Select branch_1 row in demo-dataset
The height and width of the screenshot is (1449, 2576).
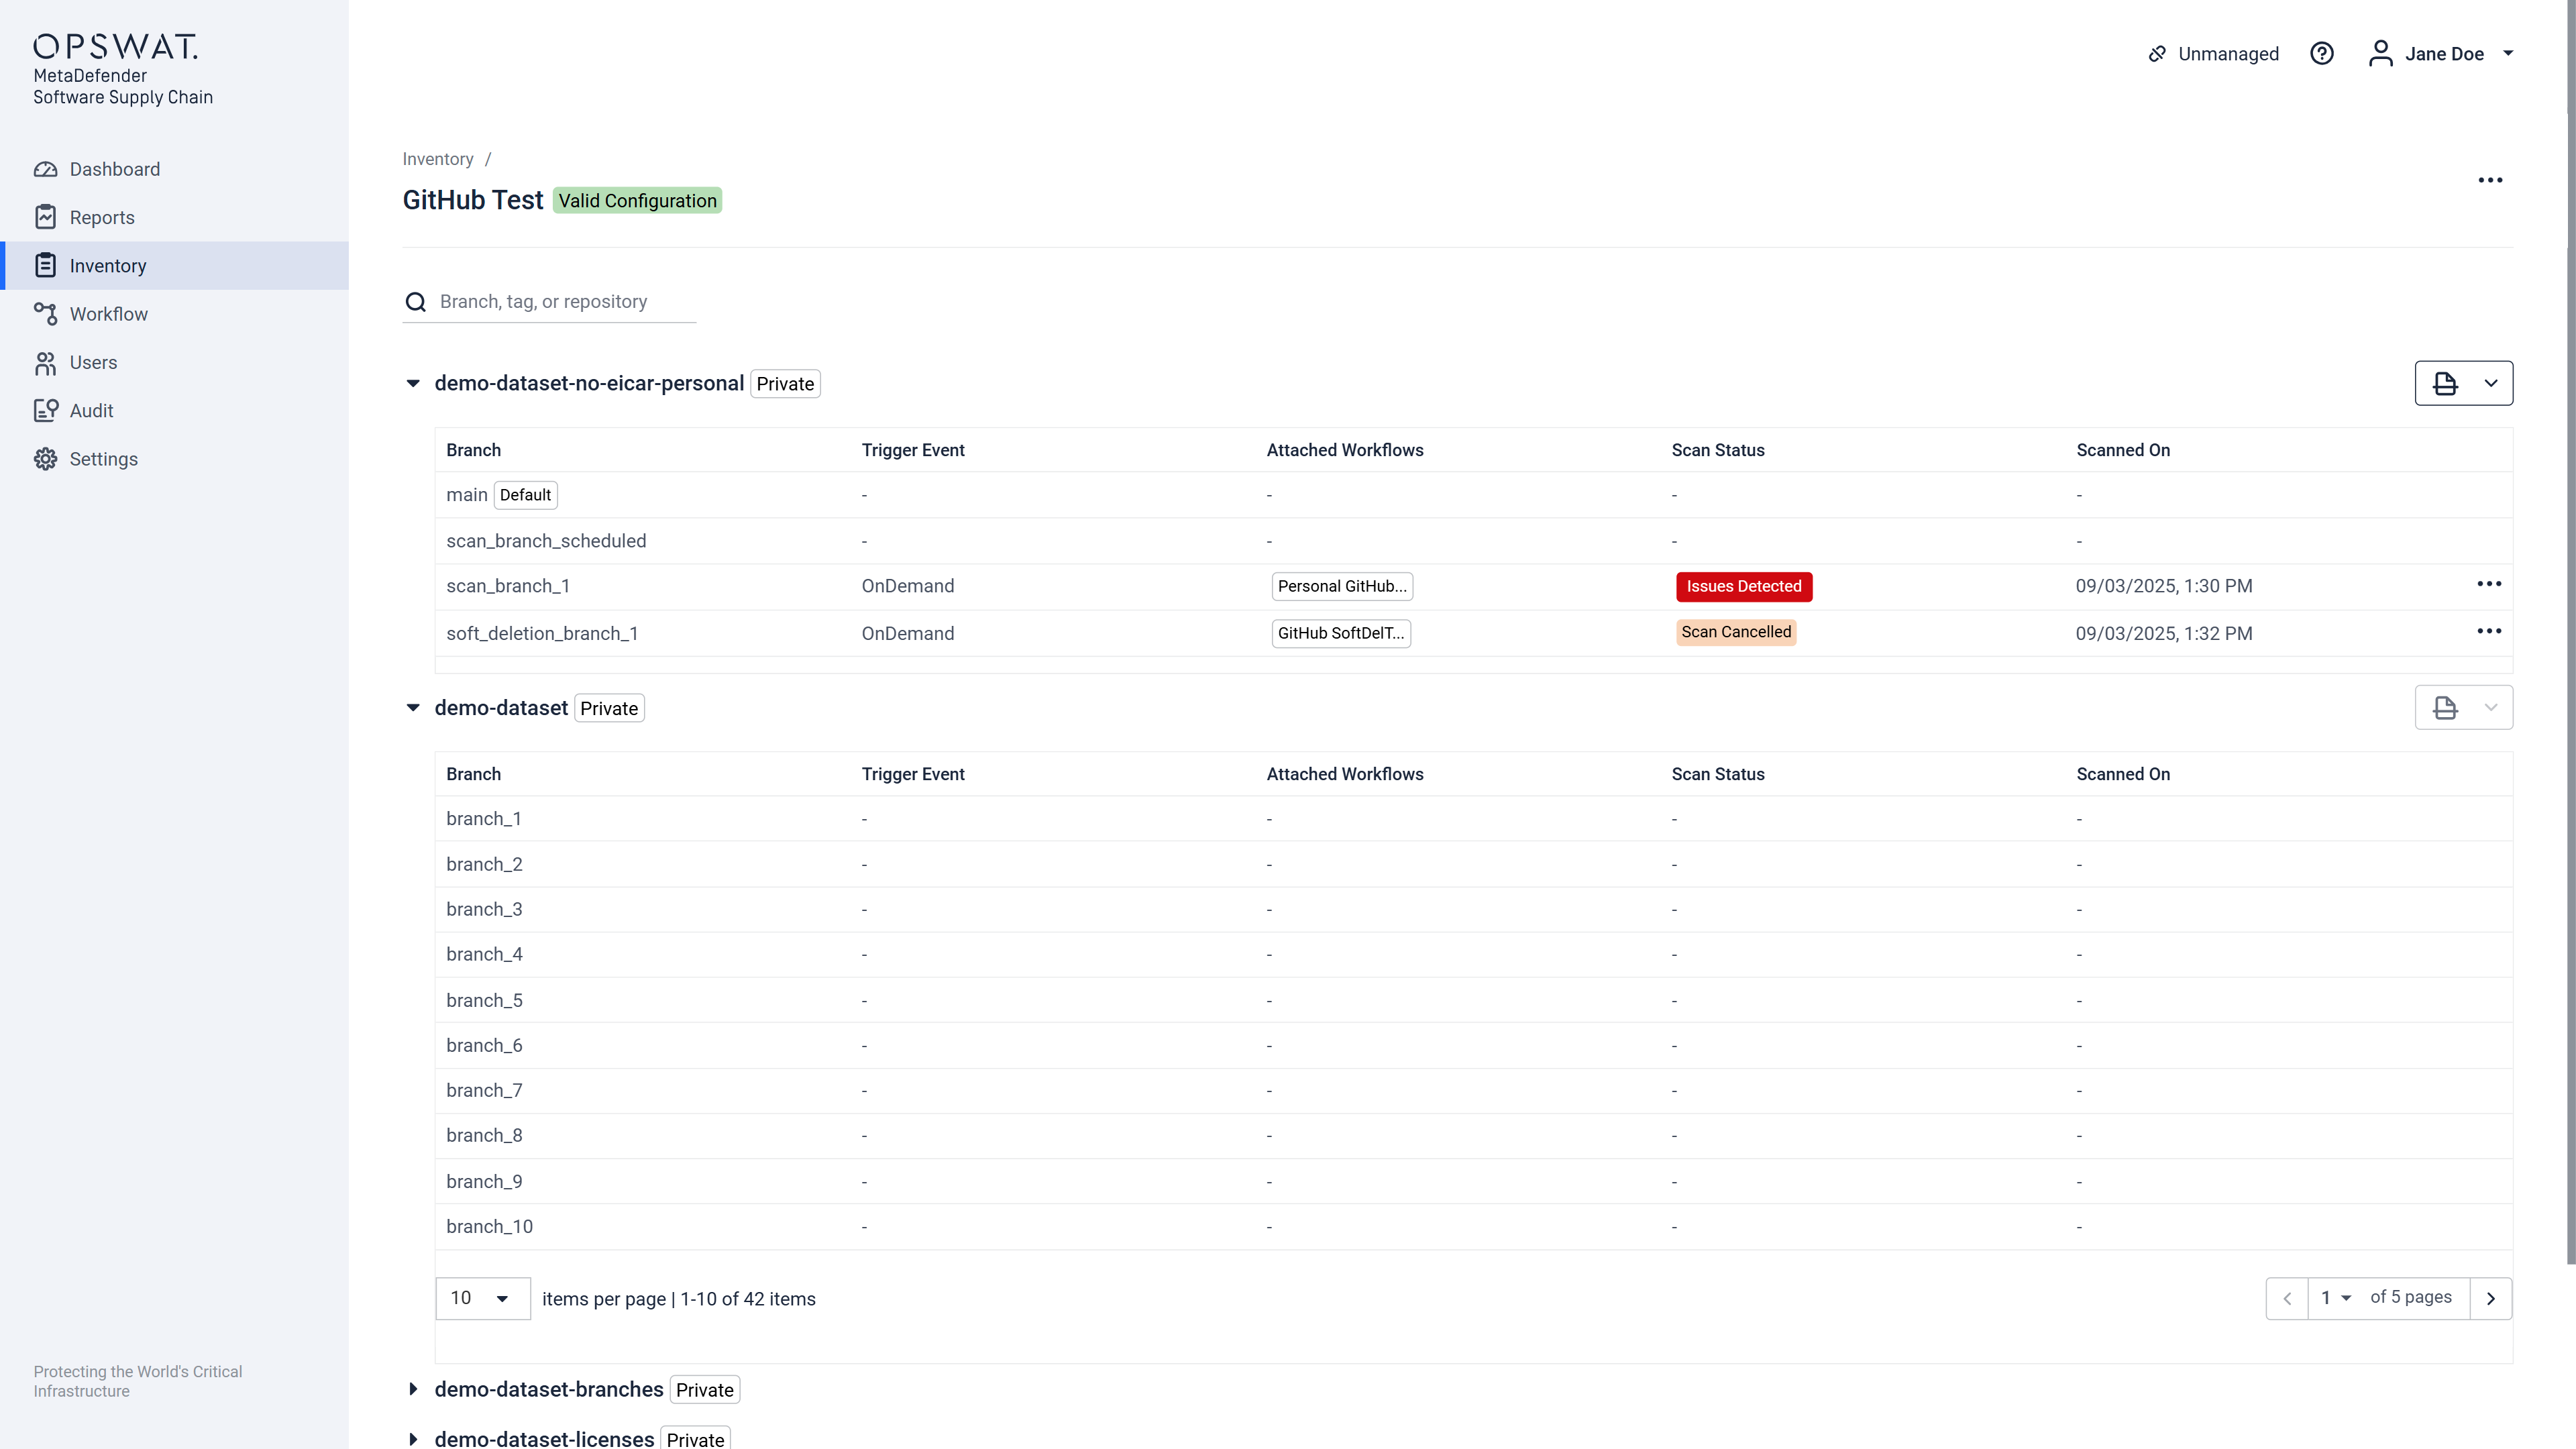tap(1473, 819)
